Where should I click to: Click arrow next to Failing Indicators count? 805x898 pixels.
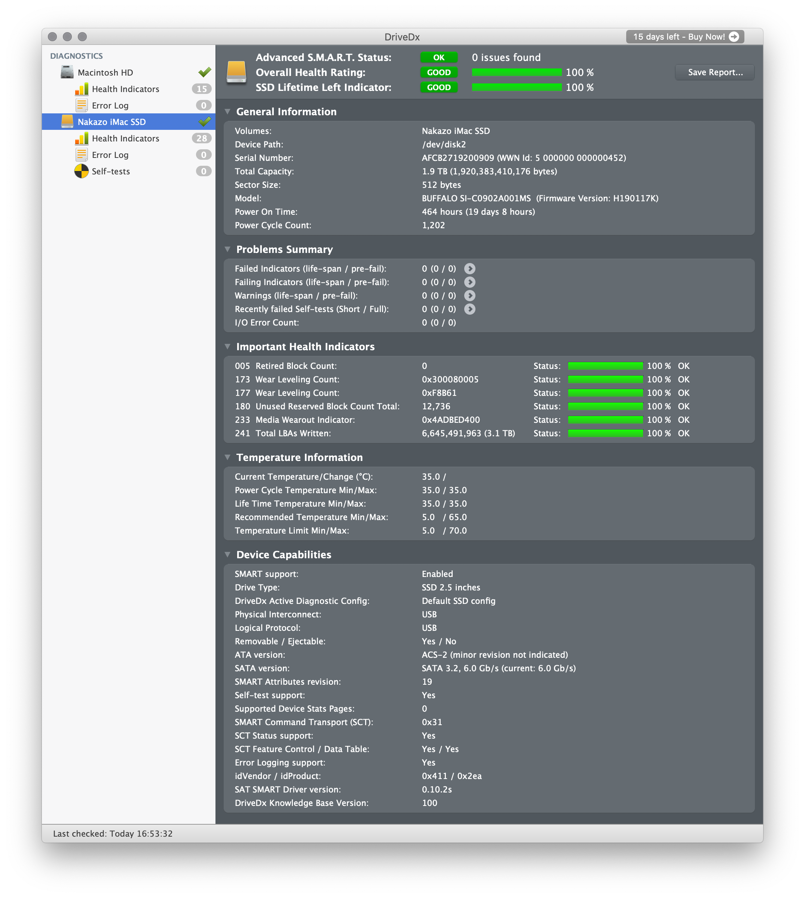(x=470, y=282)
